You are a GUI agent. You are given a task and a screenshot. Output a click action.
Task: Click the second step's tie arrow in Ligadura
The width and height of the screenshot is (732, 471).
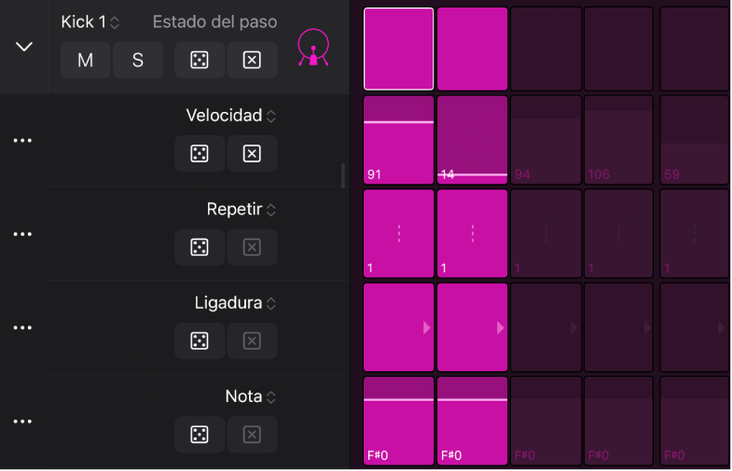(501, 327)
